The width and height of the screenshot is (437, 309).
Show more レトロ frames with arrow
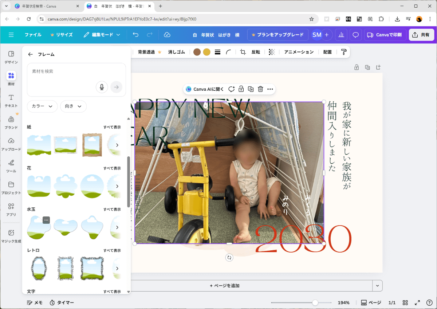click(x=117, y=269)
